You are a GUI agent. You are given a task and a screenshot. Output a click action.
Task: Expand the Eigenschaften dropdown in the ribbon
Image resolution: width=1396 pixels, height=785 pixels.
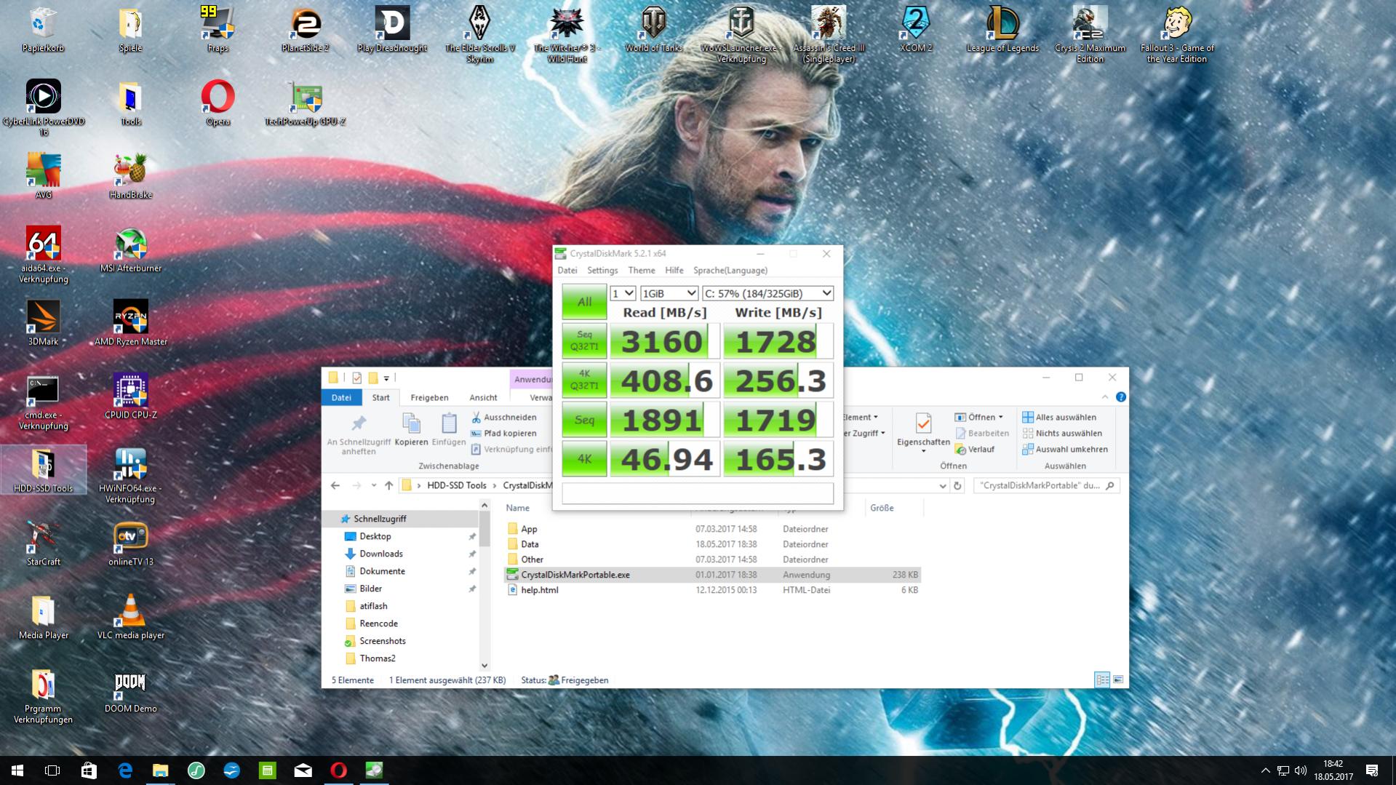coord(923,452)
